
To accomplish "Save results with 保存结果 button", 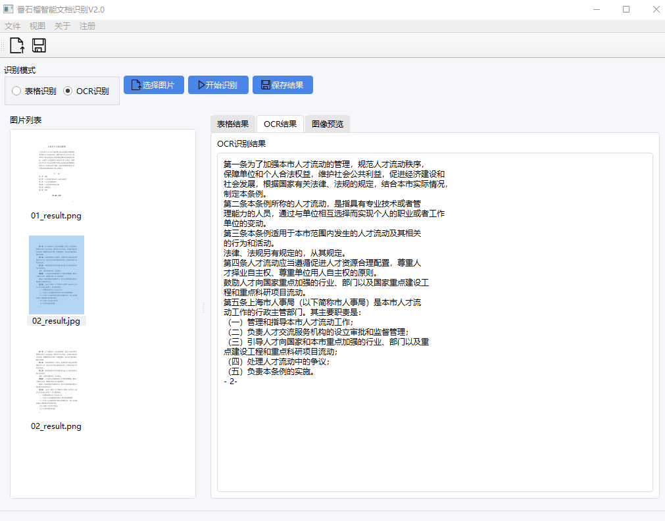I will [x=282, y=85].
